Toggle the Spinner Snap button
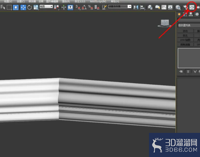Screen dimensions: 200x157 [97, 7]
